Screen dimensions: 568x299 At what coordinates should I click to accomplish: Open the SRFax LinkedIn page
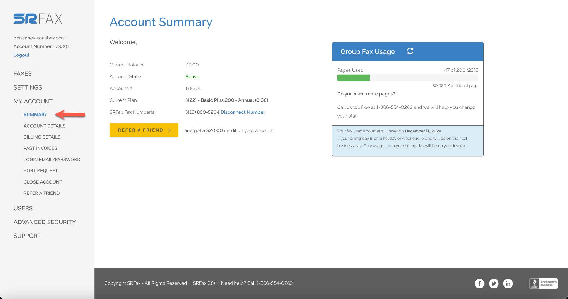coord(508,283)
